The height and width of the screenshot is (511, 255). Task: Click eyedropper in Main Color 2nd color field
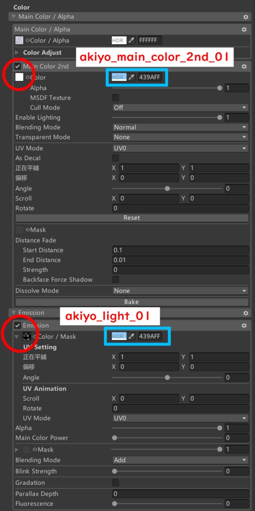131,77
